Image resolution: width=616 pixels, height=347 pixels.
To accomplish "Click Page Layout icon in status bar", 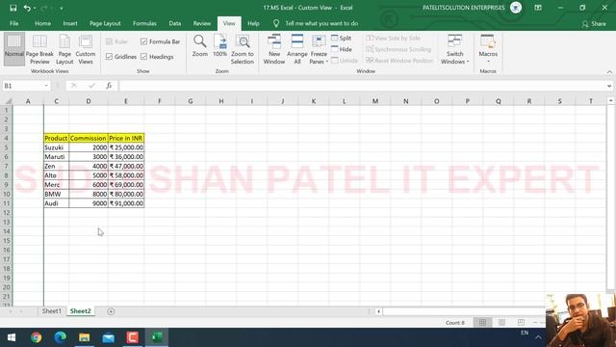I will click(x=501, y=323).
